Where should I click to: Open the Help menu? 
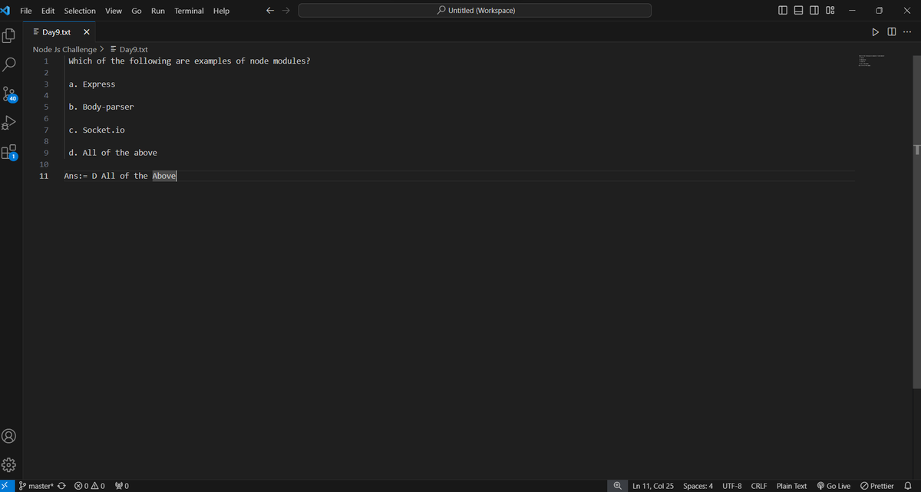tap(221, 11)
